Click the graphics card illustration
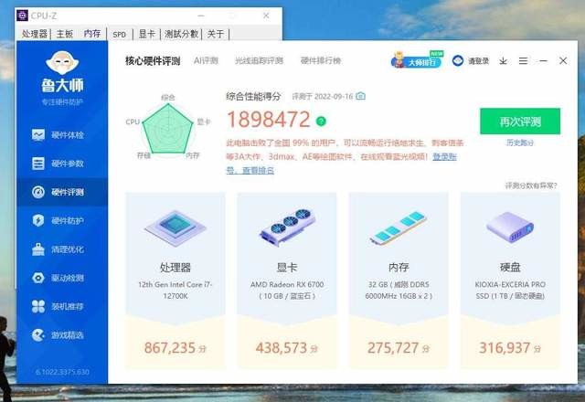This screenshot has width=585, height=402. click(x=287, y=227)
